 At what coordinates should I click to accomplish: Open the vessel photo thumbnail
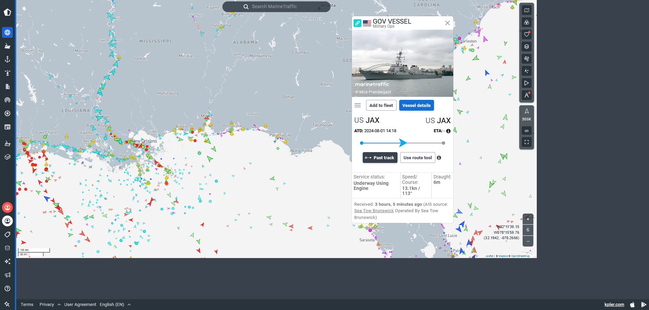tap(403, 63)
